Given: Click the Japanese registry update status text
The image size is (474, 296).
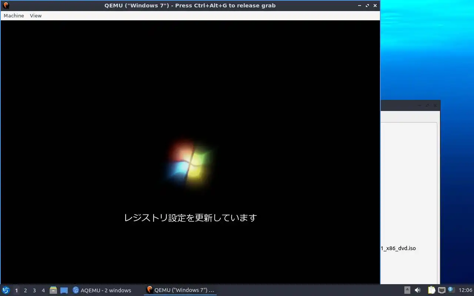Looking at the screenshot, I should click(x=190, y=218).
